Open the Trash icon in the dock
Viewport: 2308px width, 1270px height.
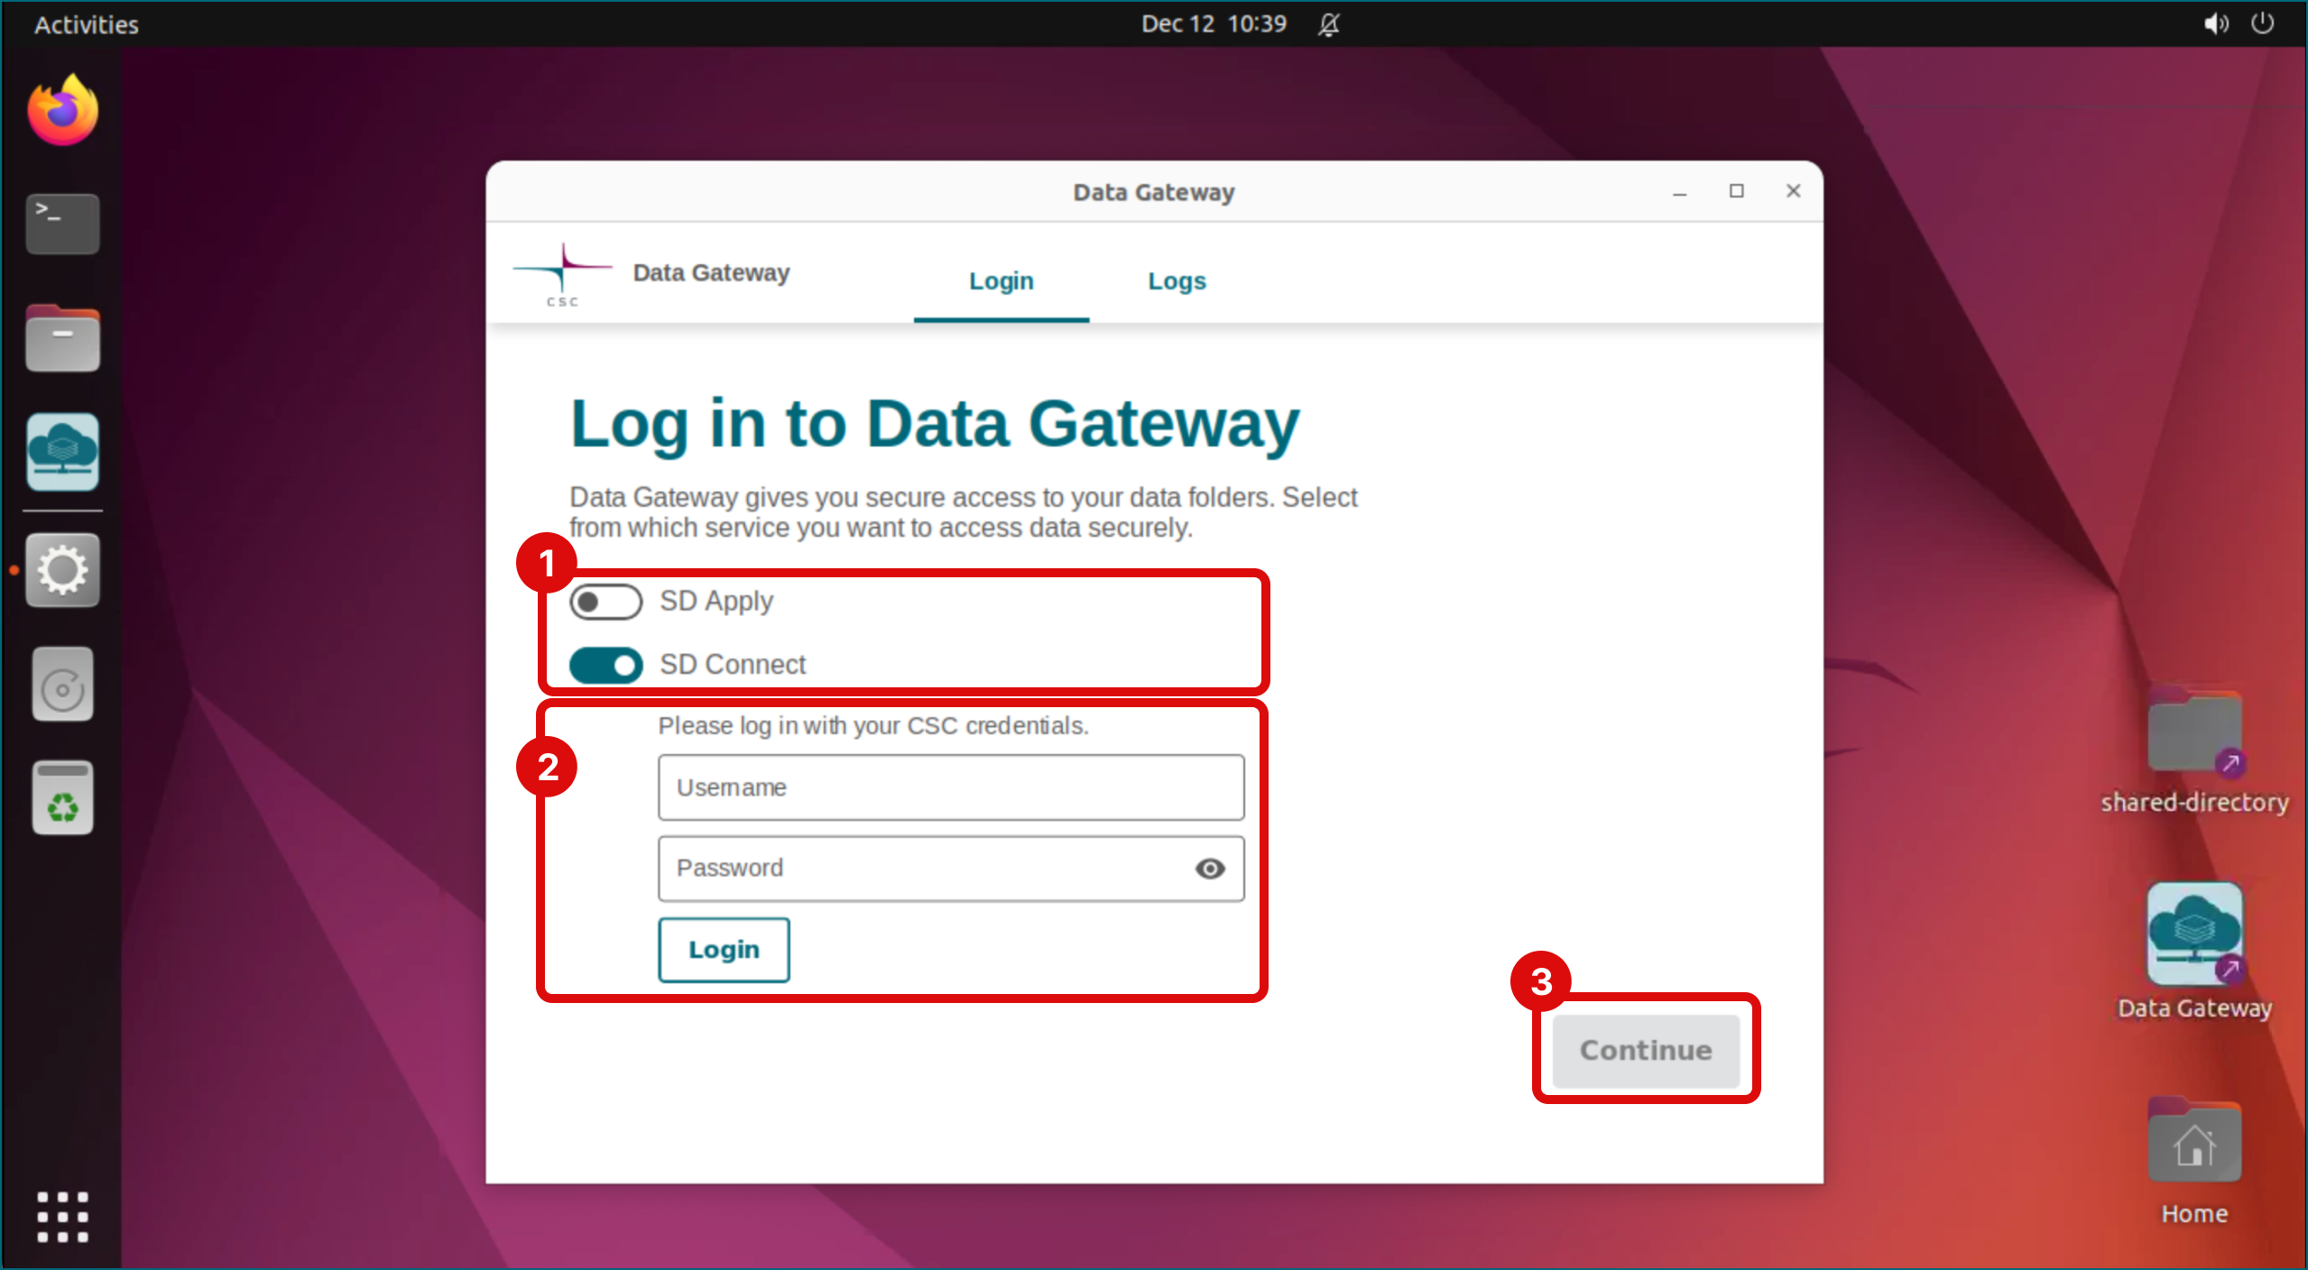coord(62,798)
